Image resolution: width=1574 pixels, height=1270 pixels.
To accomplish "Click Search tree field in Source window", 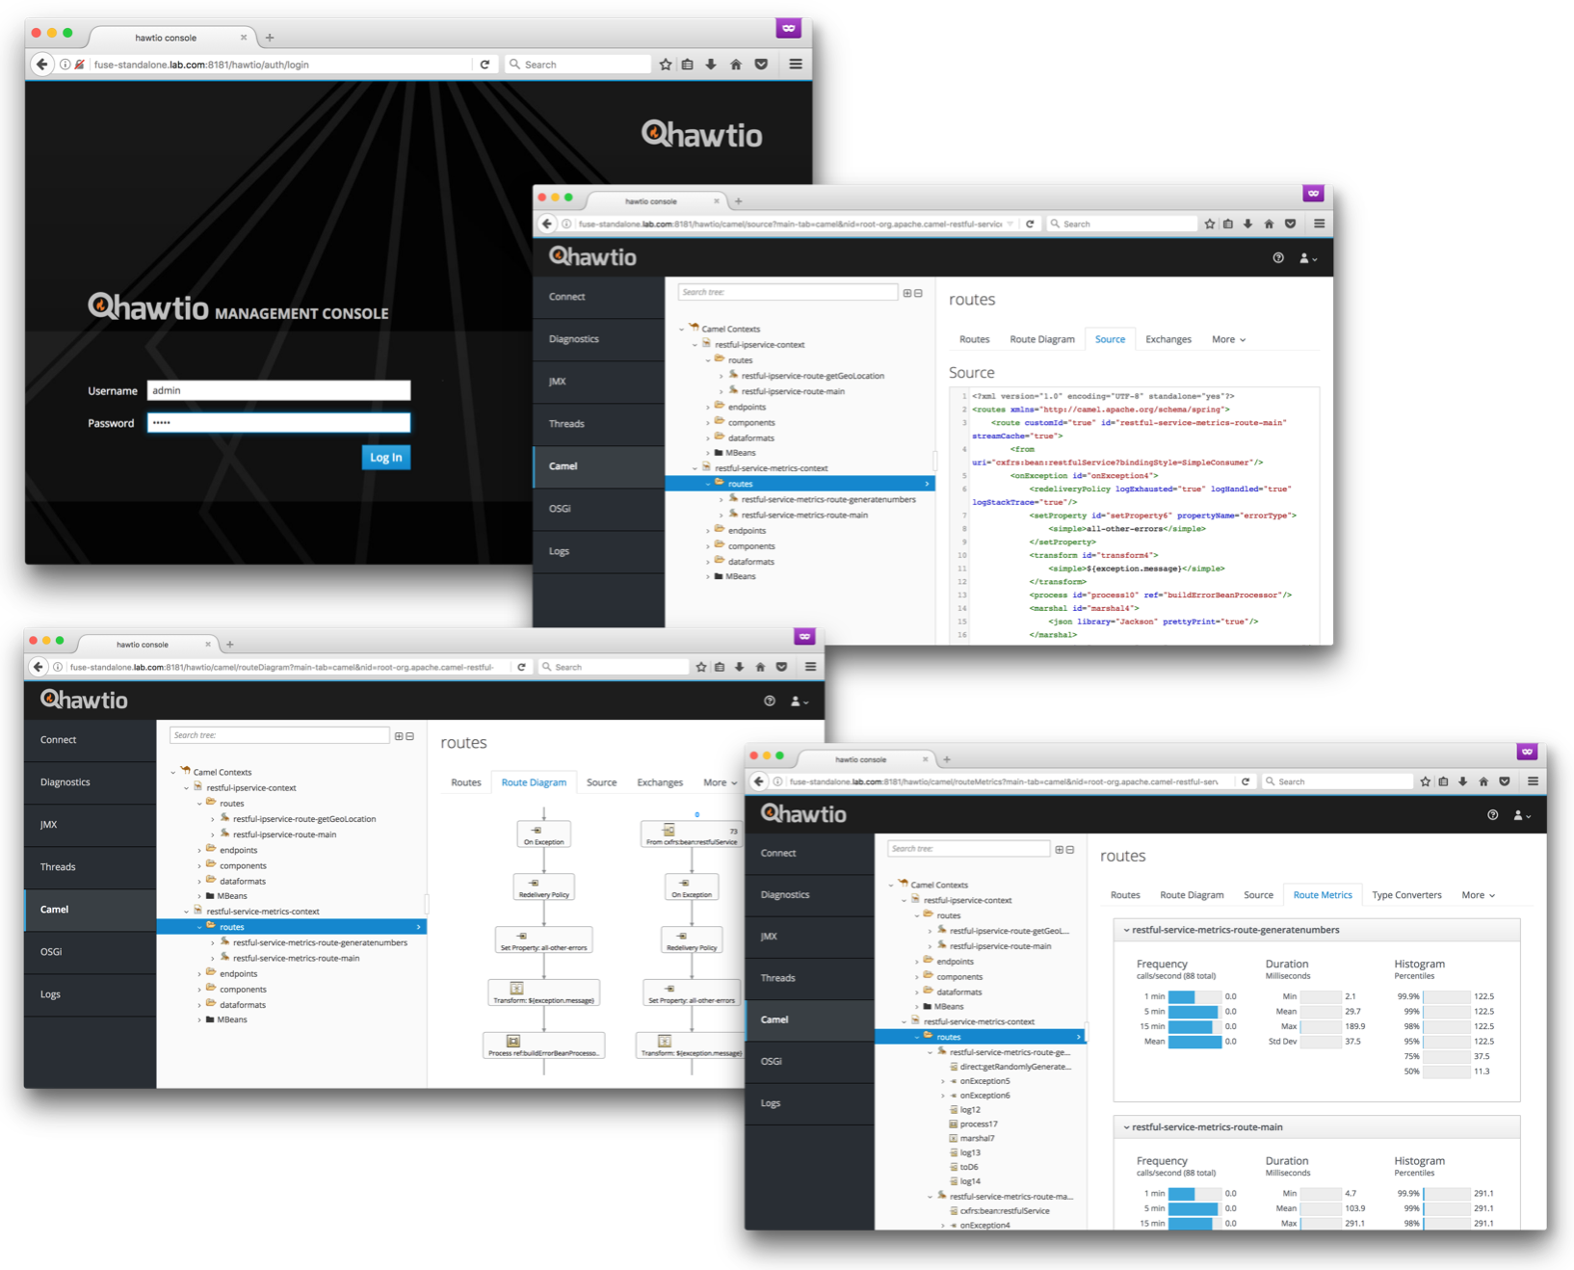I will coord(787,292).
